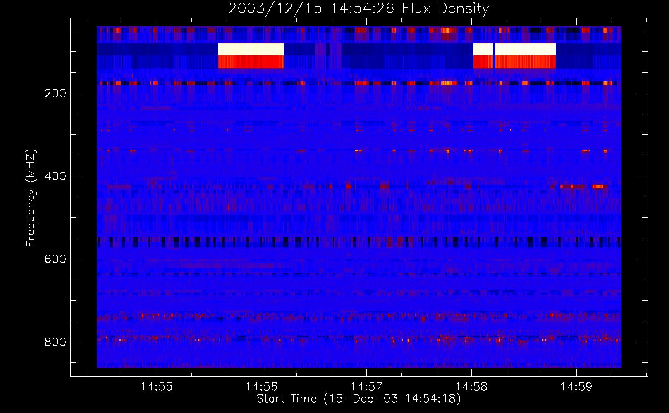This screenshot has height=413, width=669.
Task: Click the 'Frequency (MHZ)' axis label
Action: (31, 198)
